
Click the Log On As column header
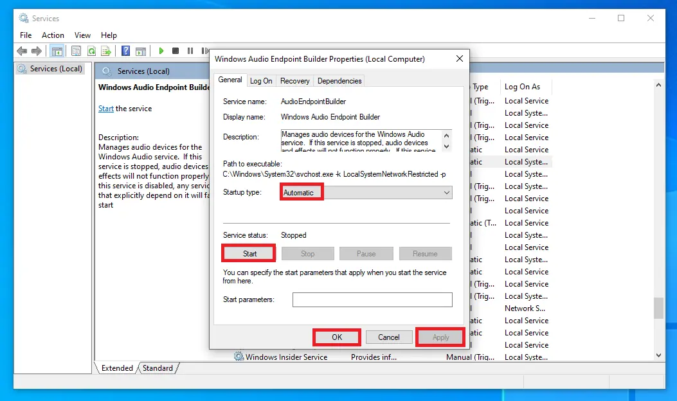525,87
